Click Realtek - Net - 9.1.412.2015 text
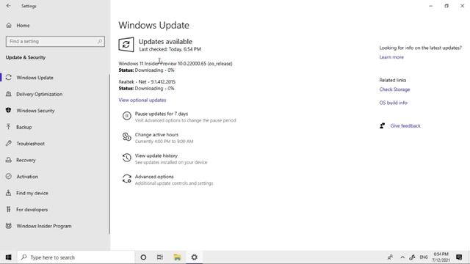 pyautogui.click(x=147, y=81)
